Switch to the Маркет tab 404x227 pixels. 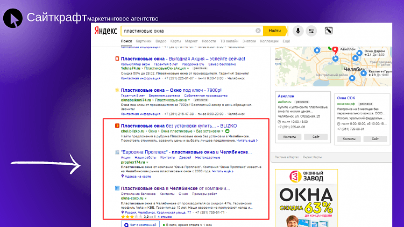click(191, 41)
